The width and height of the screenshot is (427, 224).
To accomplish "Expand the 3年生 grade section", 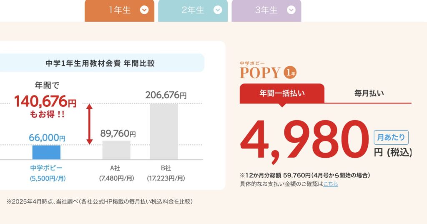I will pyautogui.click(x=266, y=10).
